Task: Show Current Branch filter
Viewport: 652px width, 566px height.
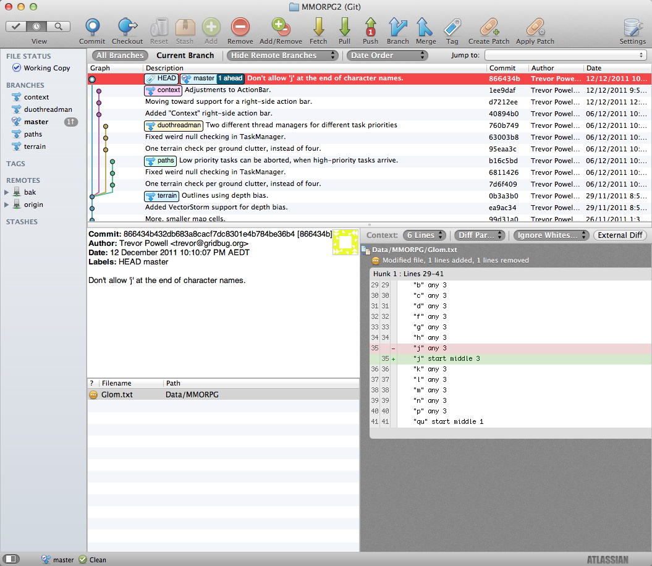Action: point(185,56)
